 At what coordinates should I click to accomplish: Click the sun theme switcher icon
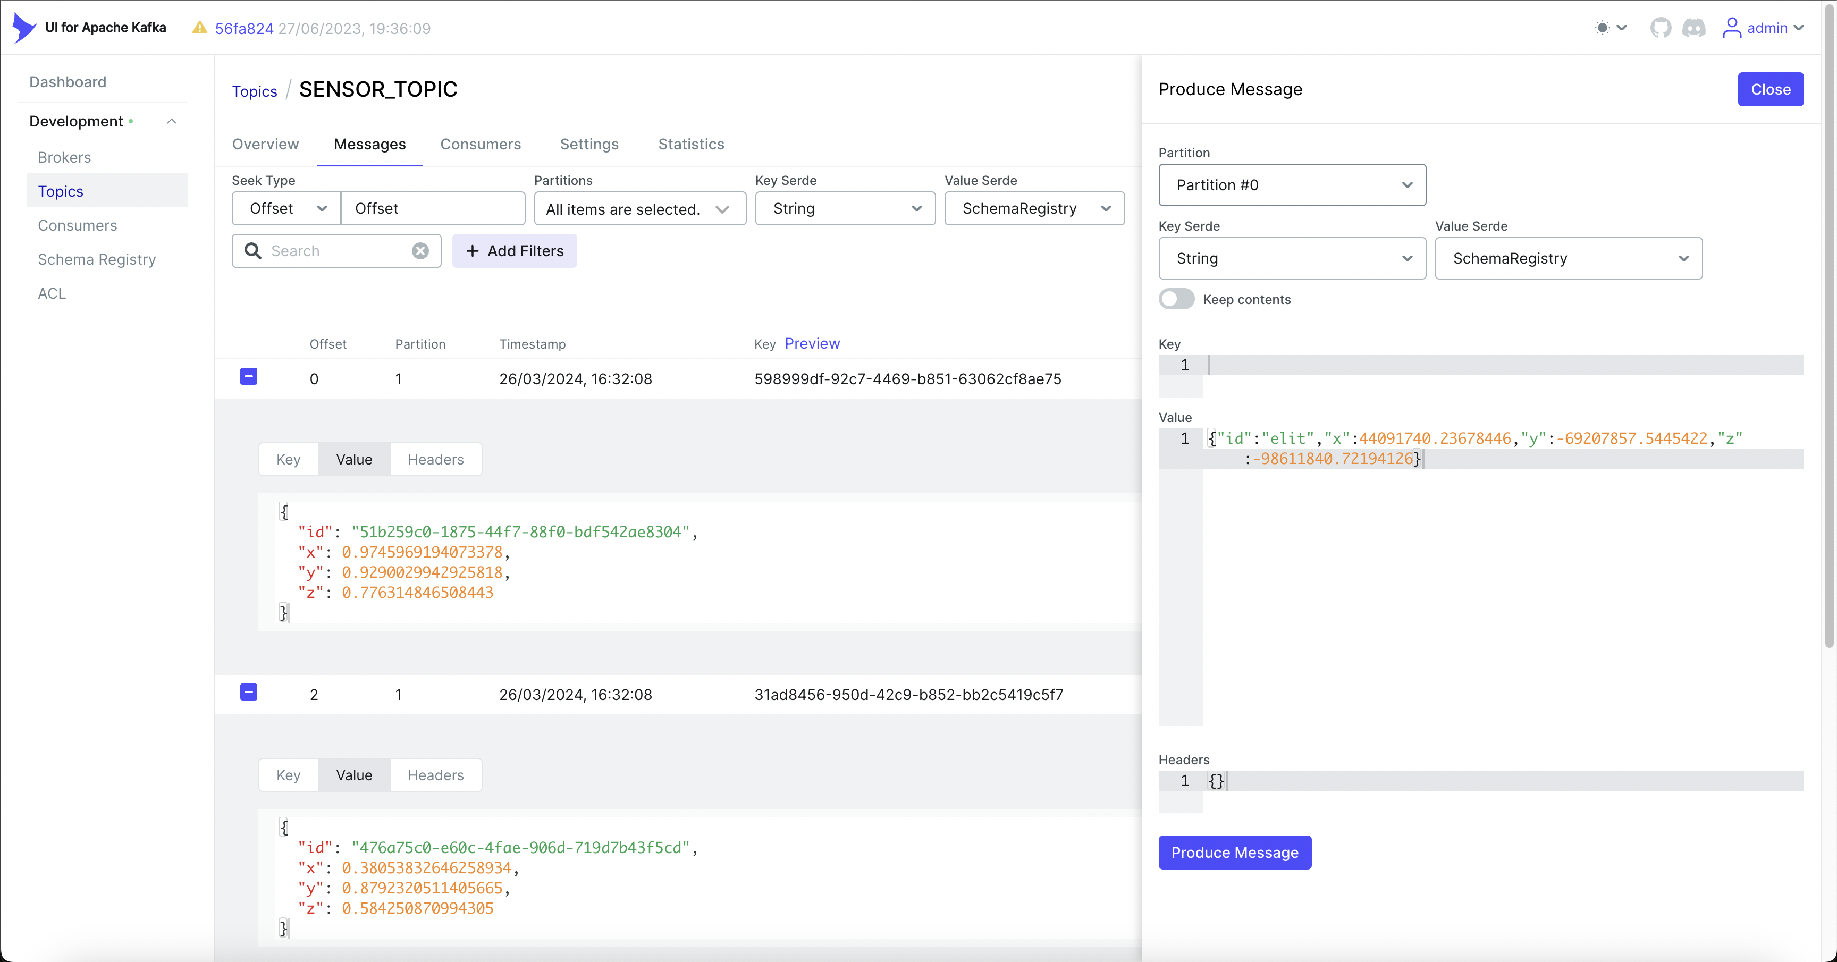pyautogui.click(x=1603, y=28)
